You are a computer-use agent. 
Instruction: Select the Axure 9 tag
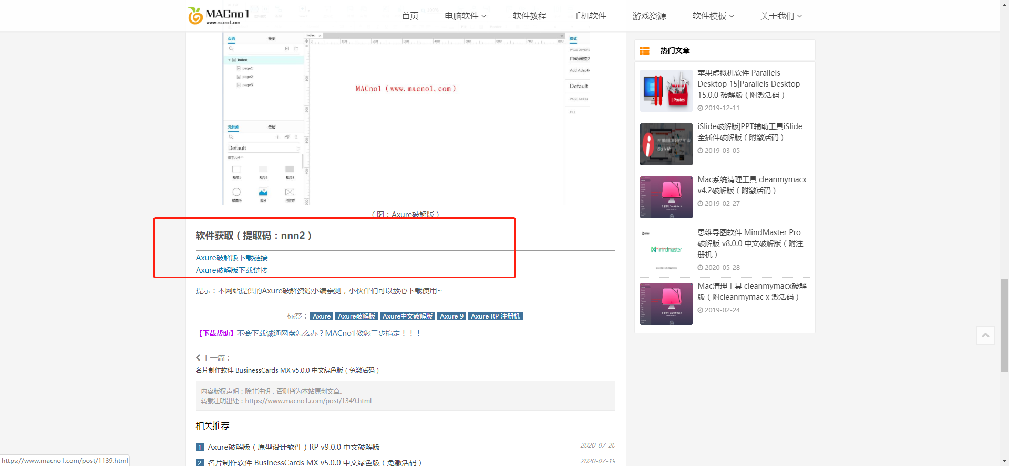[x=451, y=316]
